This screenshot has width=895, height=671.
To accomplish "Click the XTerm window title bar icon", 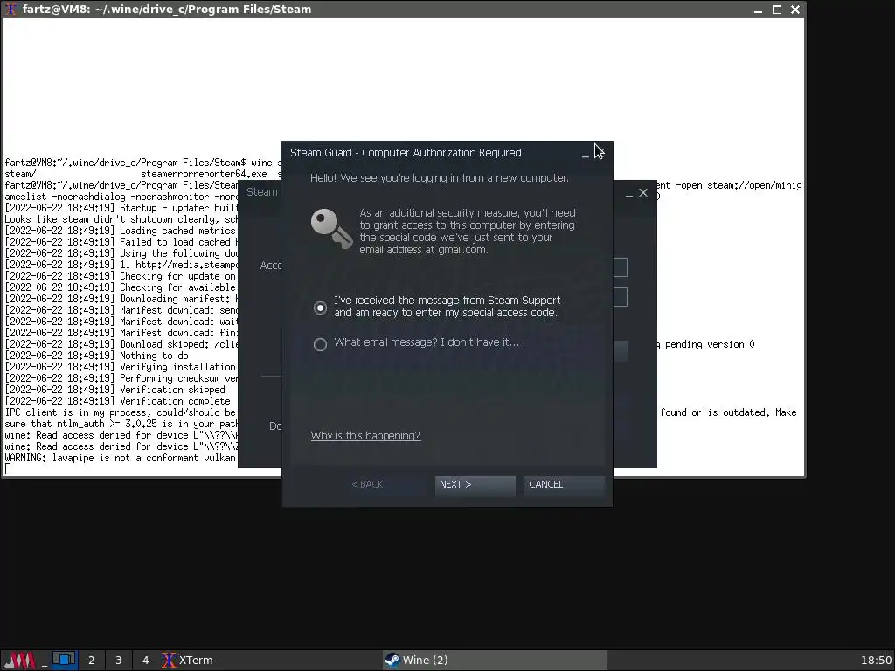I will coord(10,9).
